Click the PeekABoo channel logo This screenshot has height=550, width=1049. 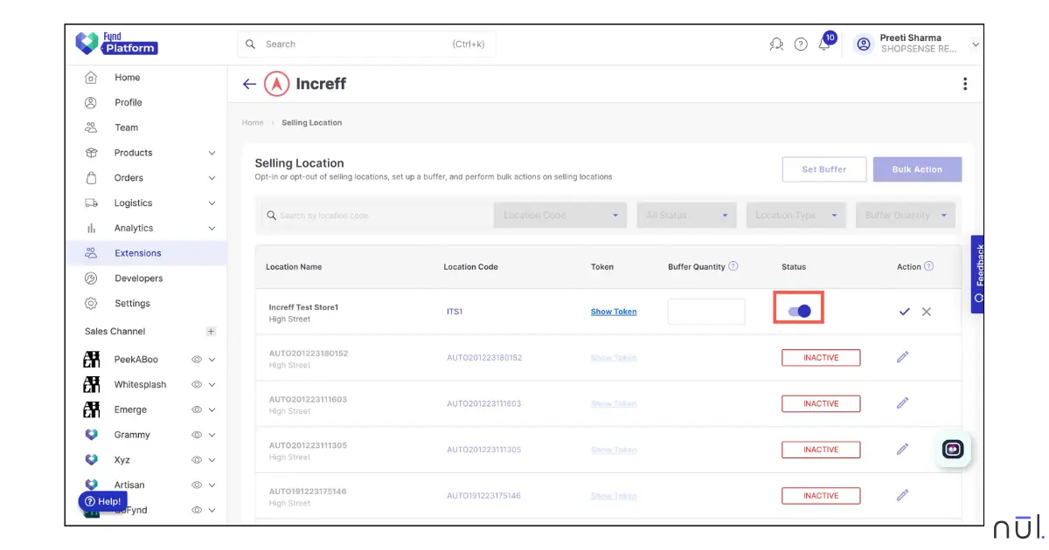91,360
